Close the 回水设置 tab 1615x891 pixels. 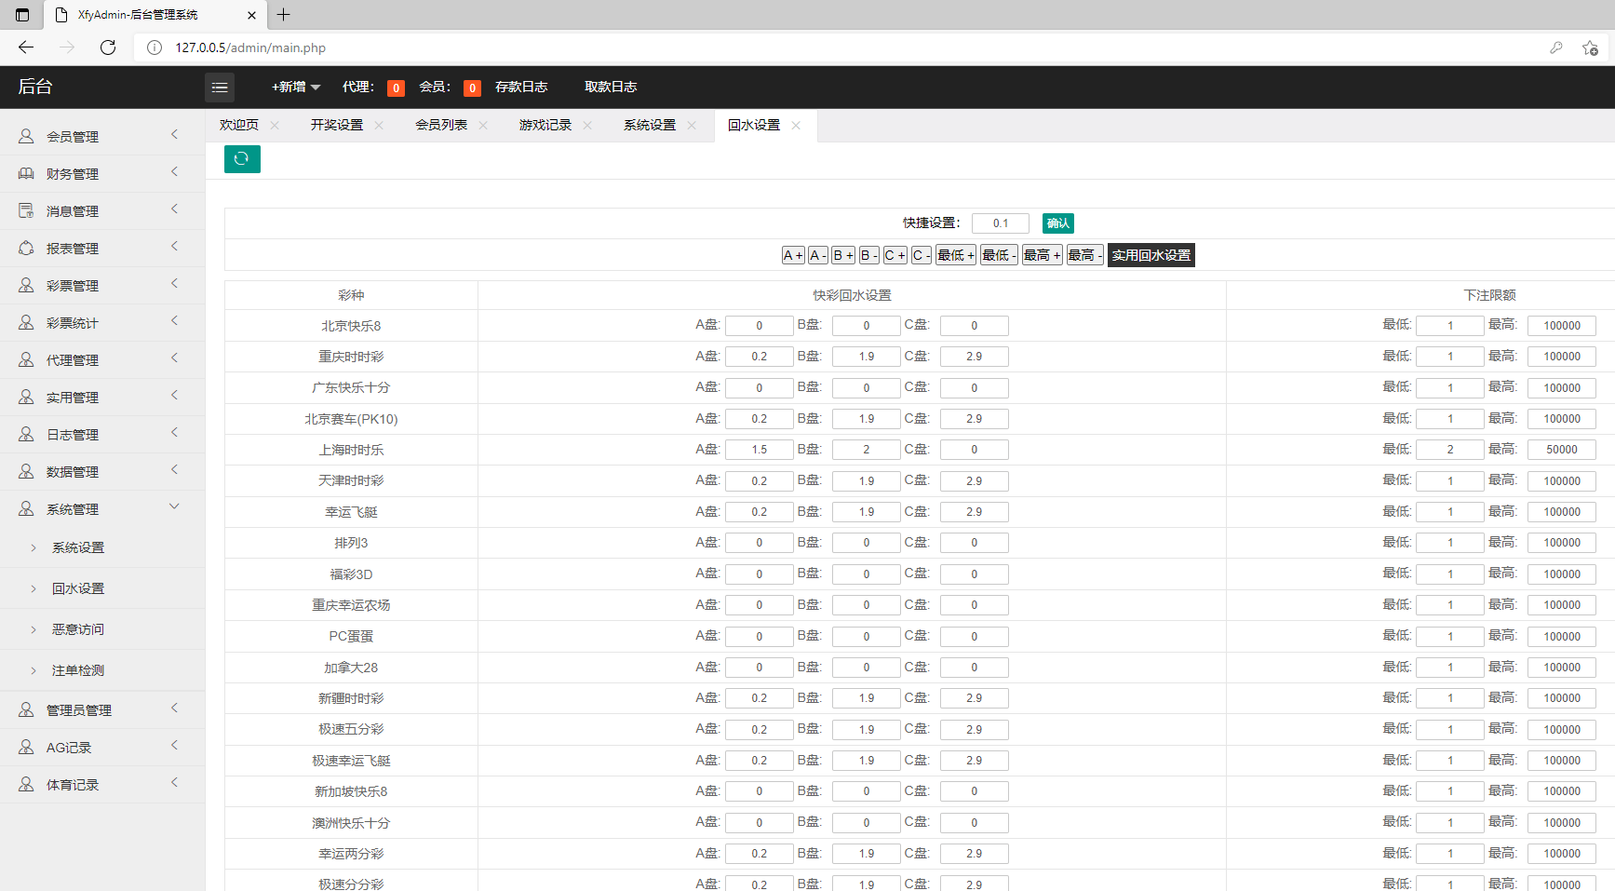[796, 126]
